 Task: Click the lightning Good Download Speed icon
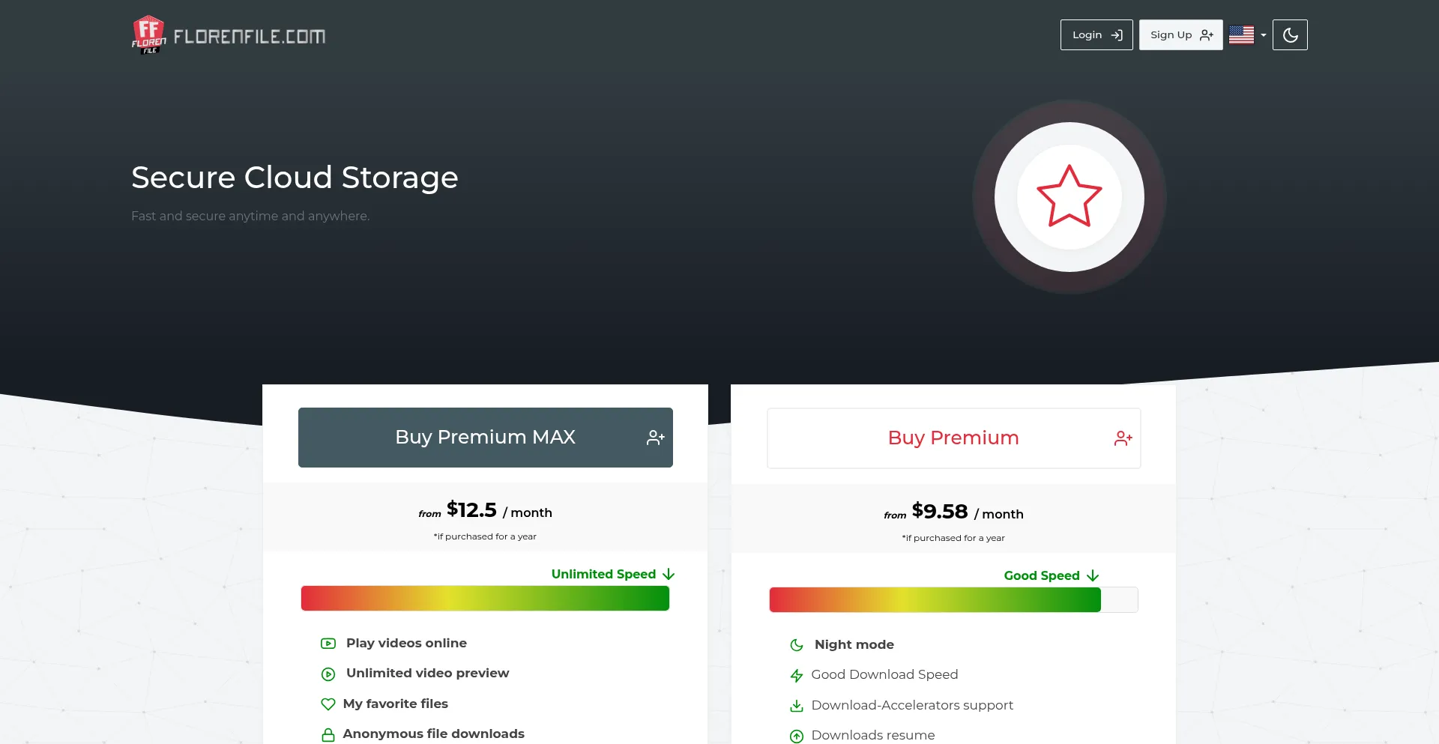point(797,676)
